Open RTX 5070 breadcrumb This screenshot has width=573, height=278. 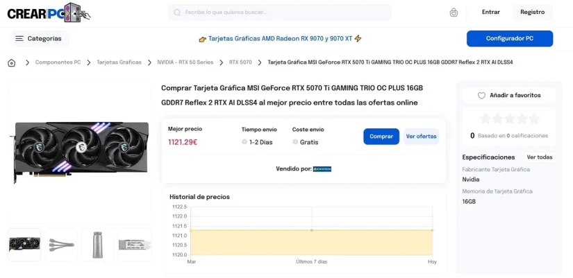240,62
